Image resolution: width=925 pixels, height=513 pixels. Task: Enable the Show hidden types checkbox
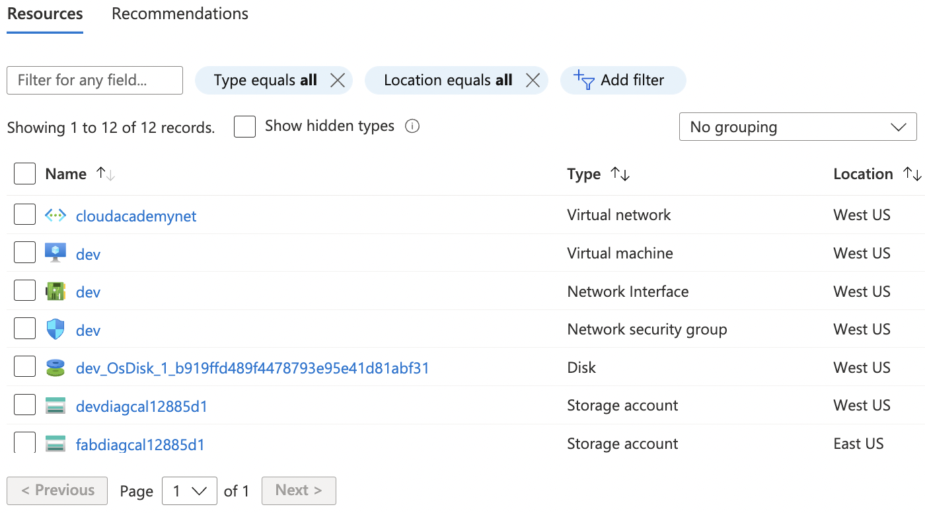244,127
